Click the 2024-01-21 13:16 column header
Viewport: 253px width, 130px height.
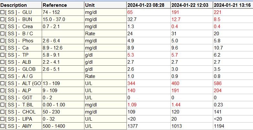(x=233, y=5)
